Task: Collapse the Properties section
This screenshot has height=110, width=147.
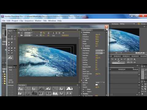Action: coord(82,48)
